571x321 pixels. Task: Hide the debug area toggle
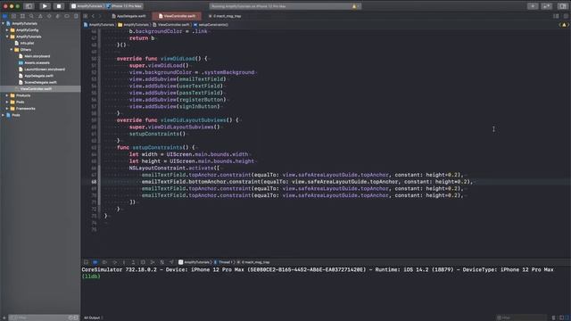[x=86, y=262]
